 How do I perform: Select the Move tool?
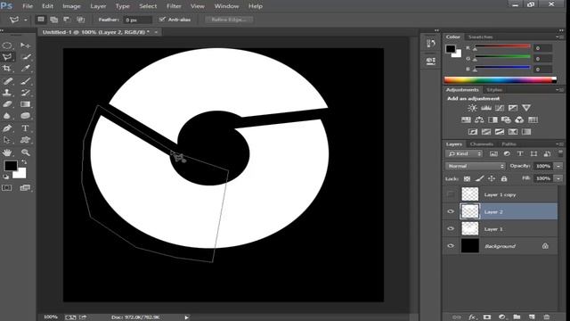[x=25, y=45]
